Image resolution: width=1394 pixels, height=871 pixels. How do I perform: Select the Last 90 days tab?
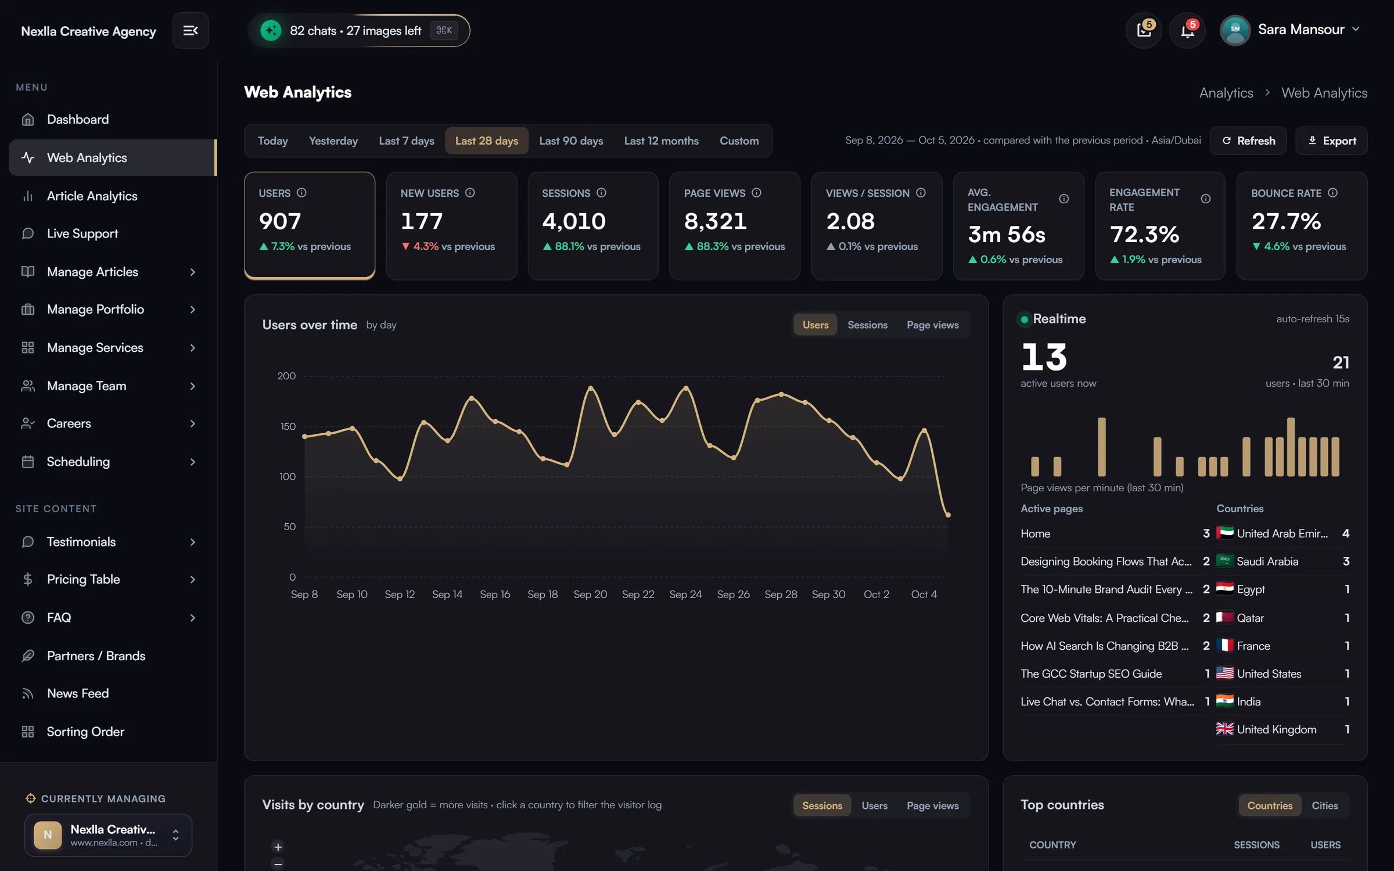click(x=571, y=141)
